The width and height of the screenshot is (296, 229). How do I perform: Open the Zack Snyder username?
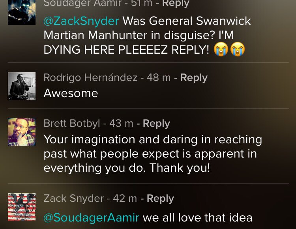73,198
